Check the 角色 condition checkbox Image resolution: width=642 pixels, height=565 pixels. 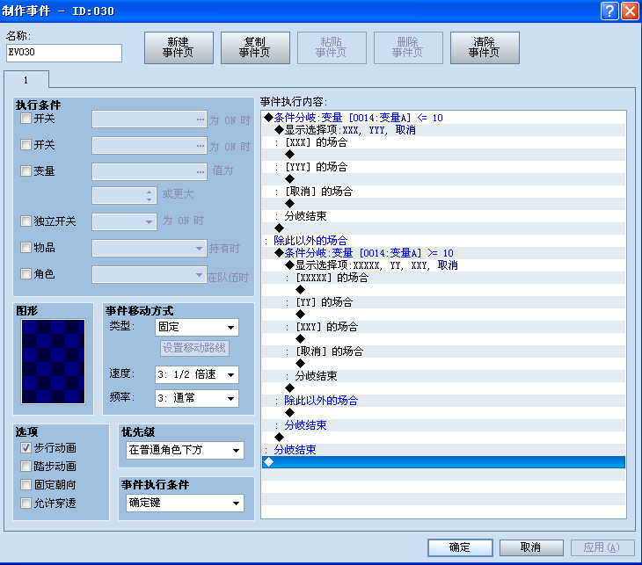click(26, 273)
